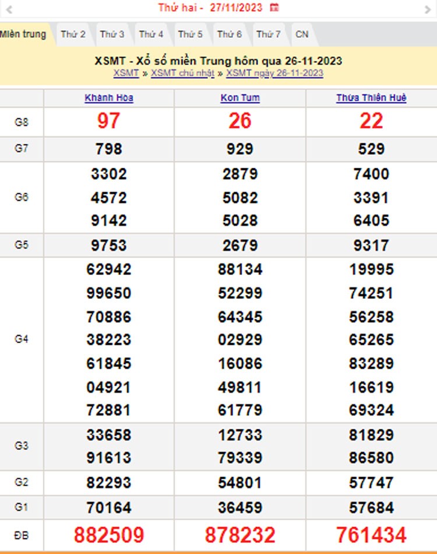Open the XSMT chủ nhật link
Screen dimensions: 437x554
(x=182, y=73)
